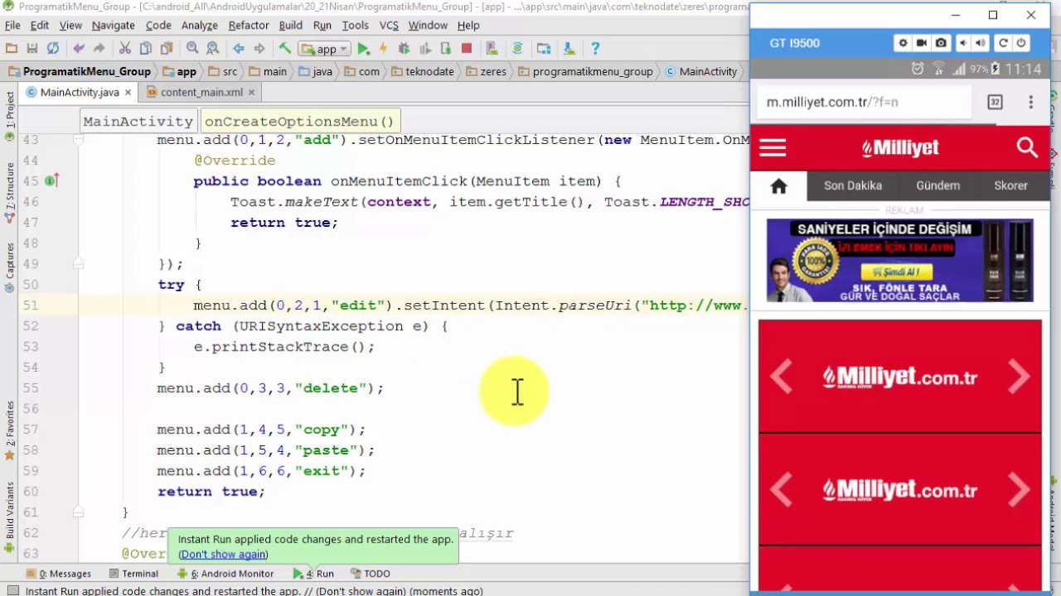Go to Milliyet home tab
The height and width of the screenshot is (596, 1061).
pyautogui.click(x=778, y=186)
